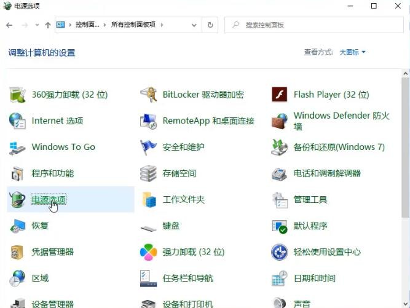Click the refresh button beside address bar
The height and width of the screenshot is (308, 410).
pyautogui.click(x=210, y=25)
